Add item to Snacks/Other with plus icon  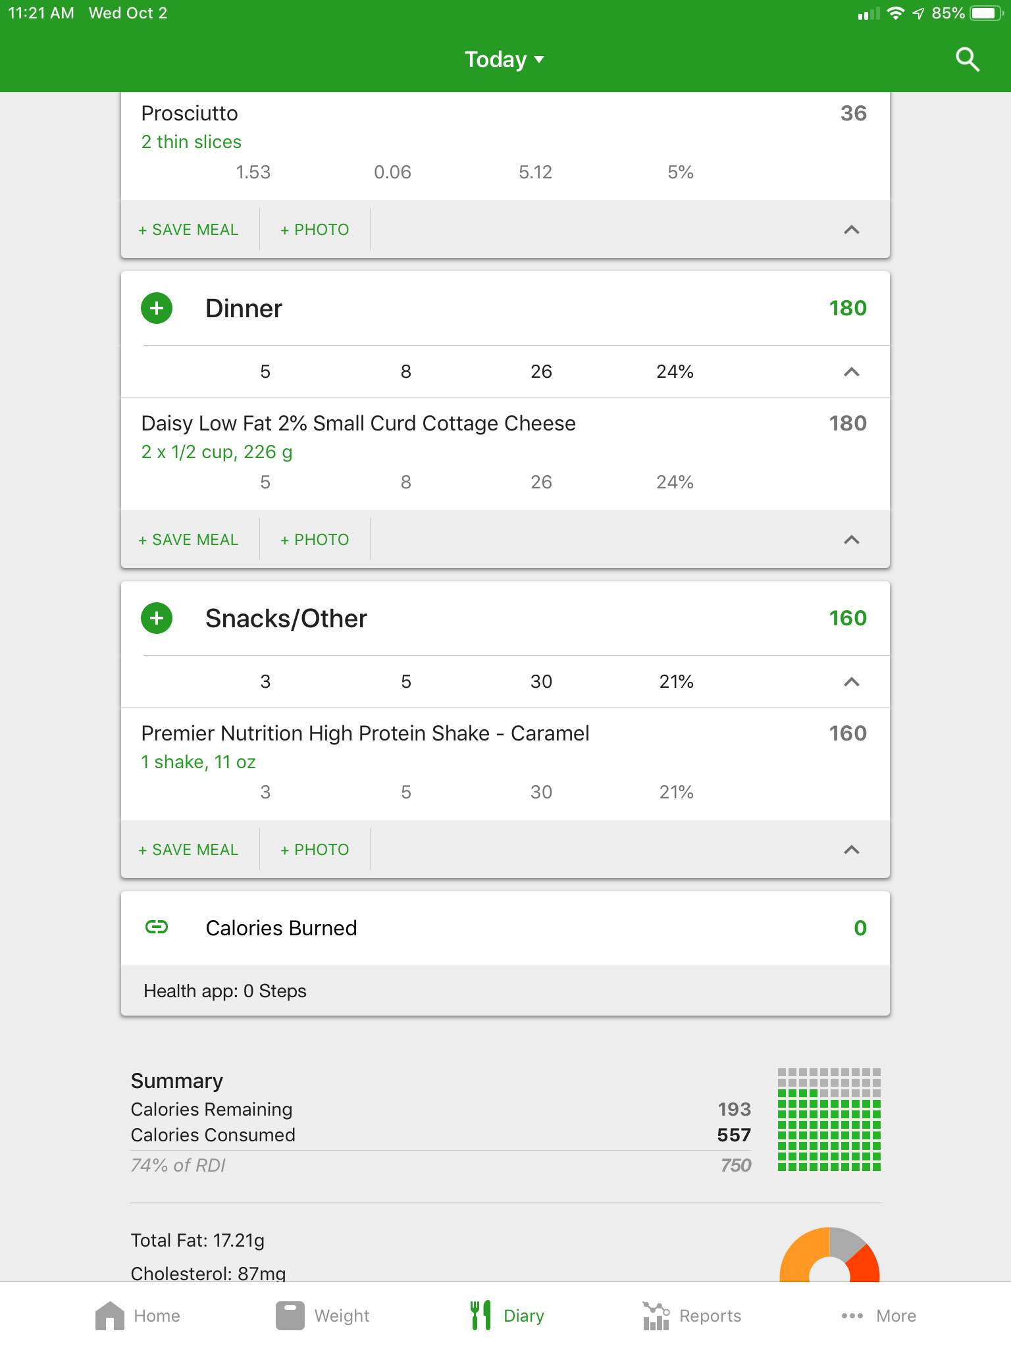coord(157,618)
